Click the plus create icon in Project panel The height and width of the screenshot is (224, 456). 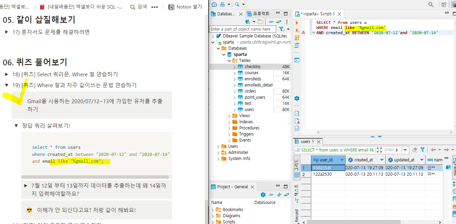click(279, 195)
